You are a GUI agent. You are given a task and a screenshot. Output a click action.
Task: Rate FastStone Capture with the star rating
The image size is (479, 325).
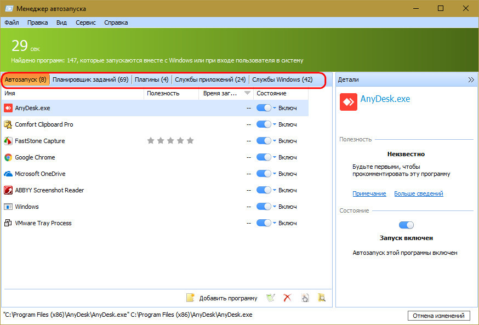[x=170, y=140]
